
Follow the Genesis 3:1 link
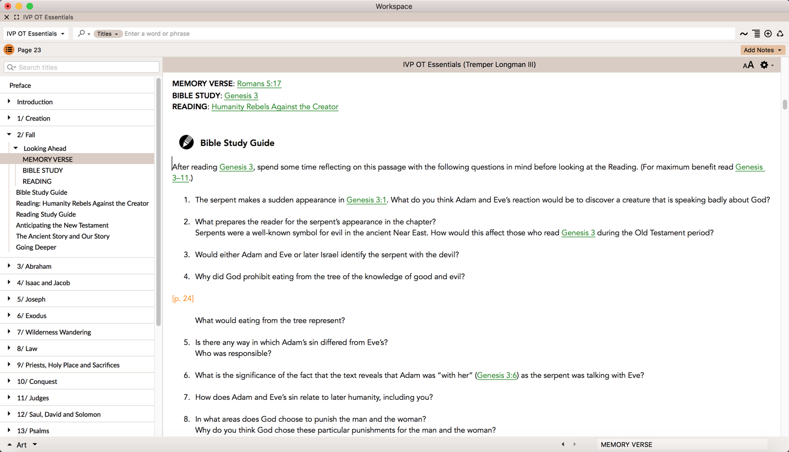click(x=366, y=200)
